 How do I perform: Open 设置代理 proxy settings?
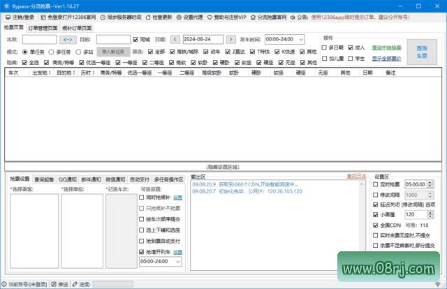coord(189,17)
